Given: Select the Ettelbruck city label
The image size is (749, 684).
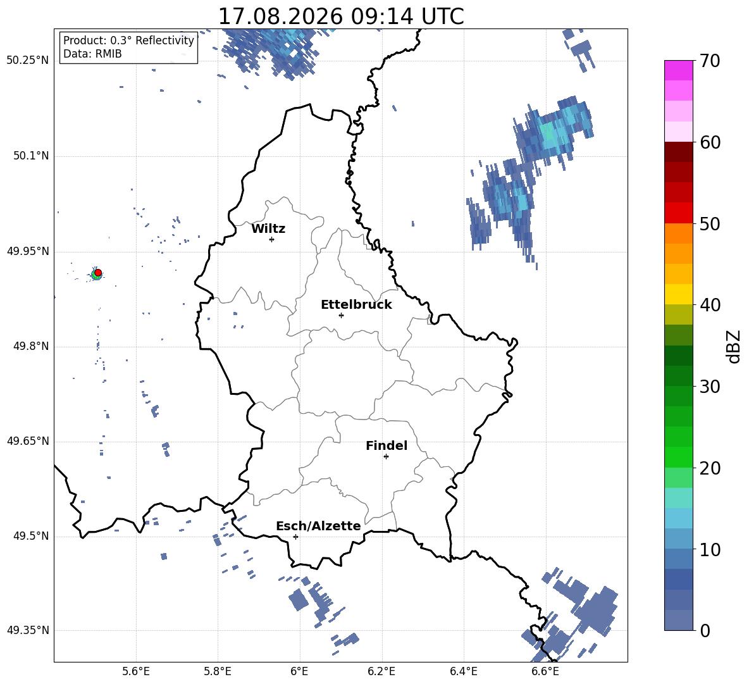Looking at the screenshot, I should 356,305.
